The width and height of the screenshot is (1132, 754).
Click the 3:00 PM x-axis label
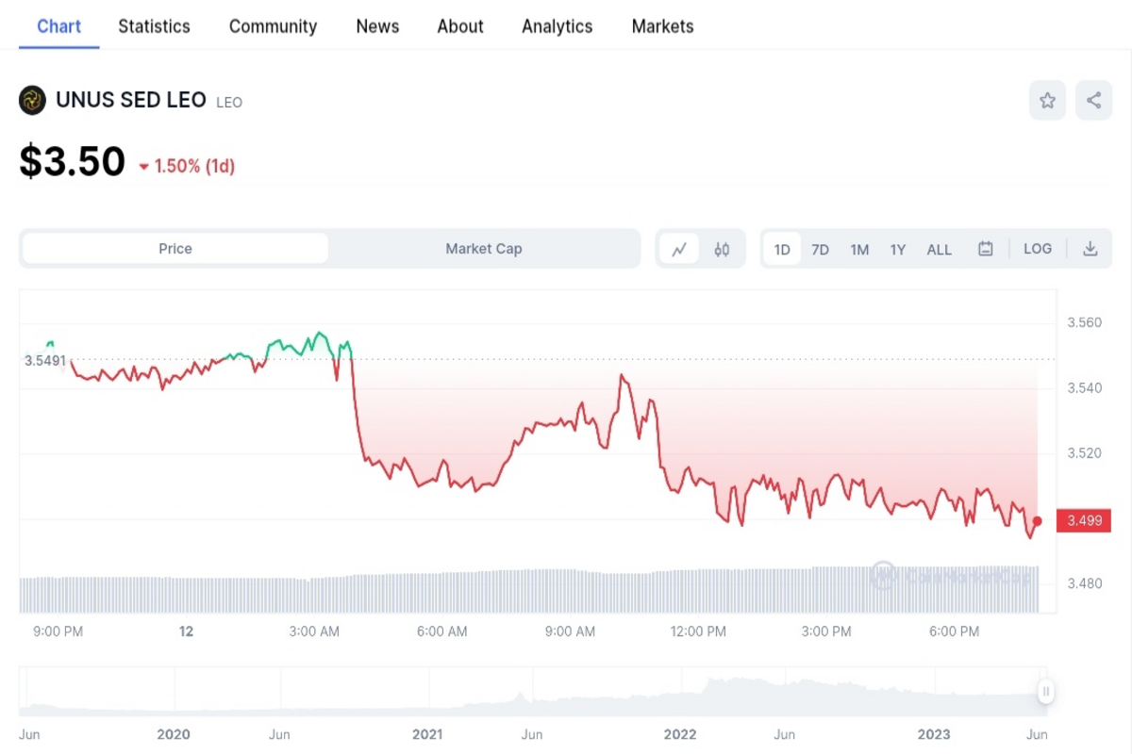pos(826,631)
